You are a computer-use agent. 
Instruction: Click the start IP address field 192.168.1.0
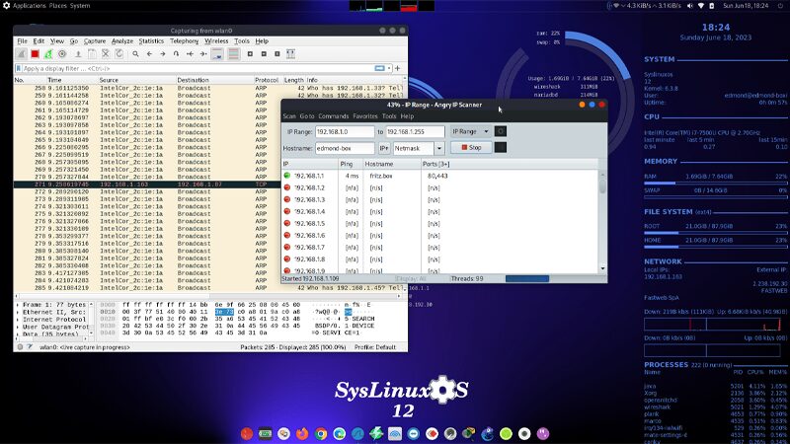345,131
